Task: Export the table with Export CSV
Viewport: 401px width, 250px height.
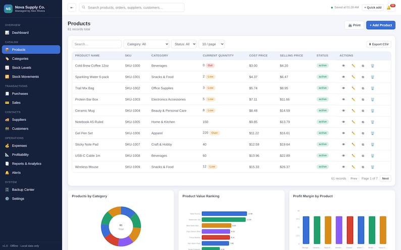Action: (378, 44)
